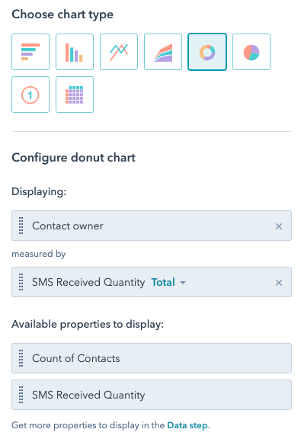
Task: Pick the summary number chart type
Action: click(30, 94)
